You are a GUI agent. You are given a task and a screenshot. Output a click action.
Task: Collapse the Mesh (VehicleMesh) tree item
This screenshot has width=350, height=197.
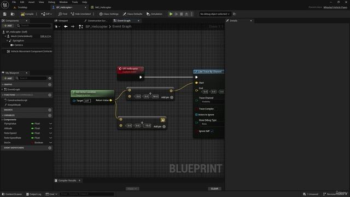[5, 36]
